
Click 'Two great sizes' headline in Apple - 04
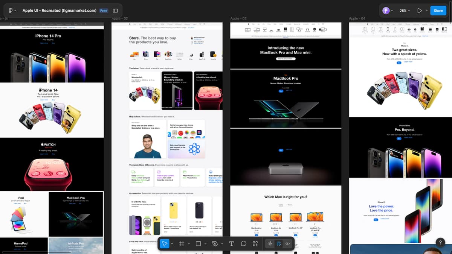click(x=404, y=52)
